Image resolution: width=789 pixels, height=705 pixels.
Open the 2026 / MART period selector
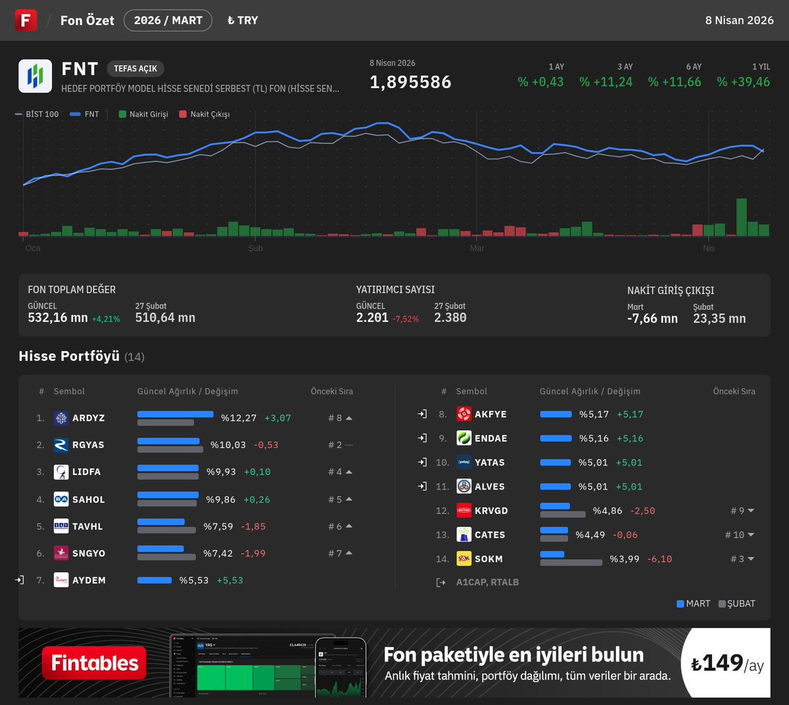168,20
